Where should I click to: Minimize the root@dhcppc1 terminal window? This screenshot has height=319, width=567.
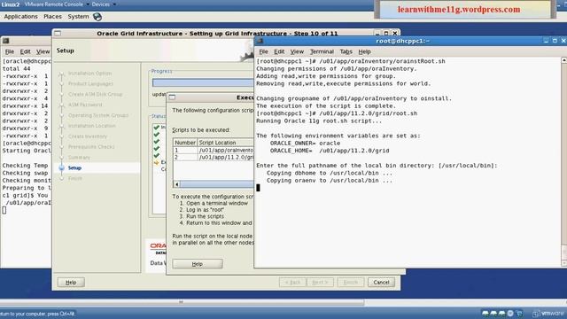click(546, 41)
